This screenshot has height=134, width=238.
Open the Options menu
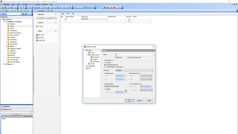click(38, 4)
